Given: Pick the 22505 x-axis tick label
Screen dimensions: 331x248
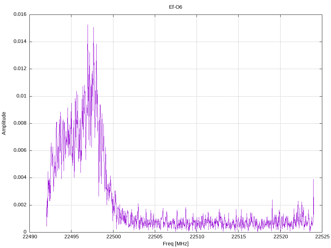Looking at the screenshot, I should coord(155,237).
